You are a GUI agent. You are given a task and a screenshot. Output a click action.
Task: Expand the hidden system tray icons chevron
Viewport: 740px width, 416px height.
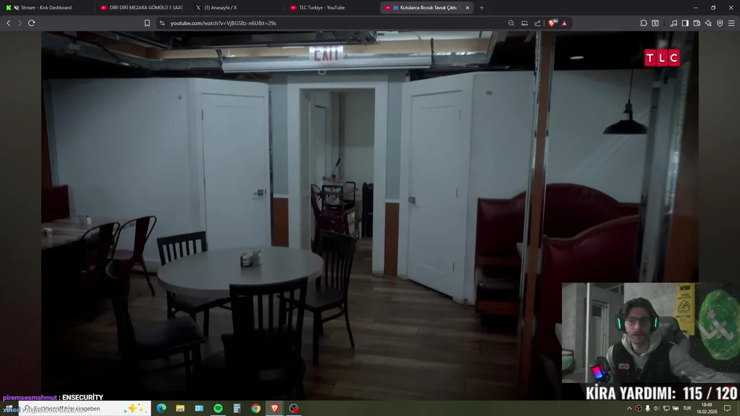pyautogui.click(x=629, y=408)
